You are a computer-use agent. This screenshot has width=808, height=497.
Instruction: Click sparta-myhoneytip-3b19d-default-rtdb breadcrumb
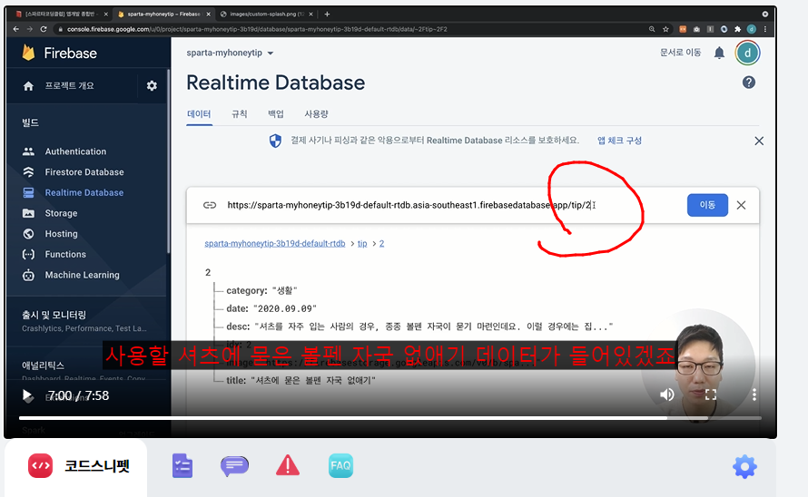275,244
